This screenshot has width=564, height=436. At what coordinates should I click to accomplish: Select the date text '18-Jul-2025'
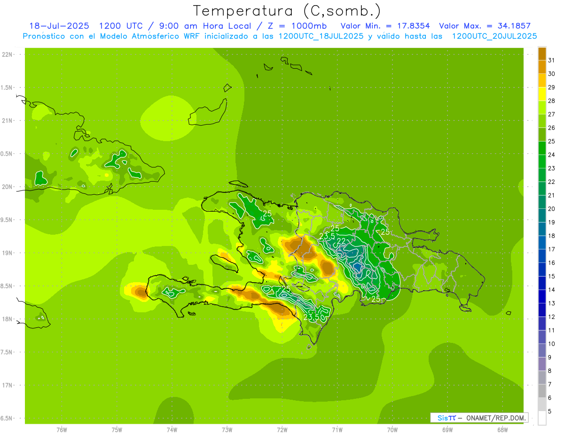tap(59, 26)
